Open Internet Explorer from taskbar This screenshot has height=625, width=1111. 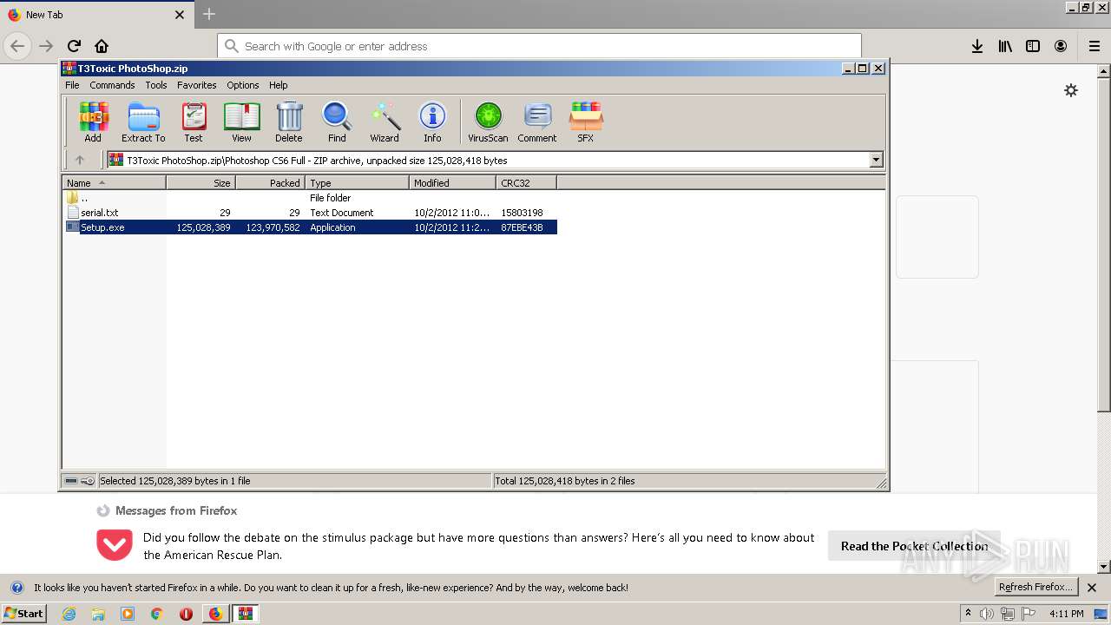[69, 614]
